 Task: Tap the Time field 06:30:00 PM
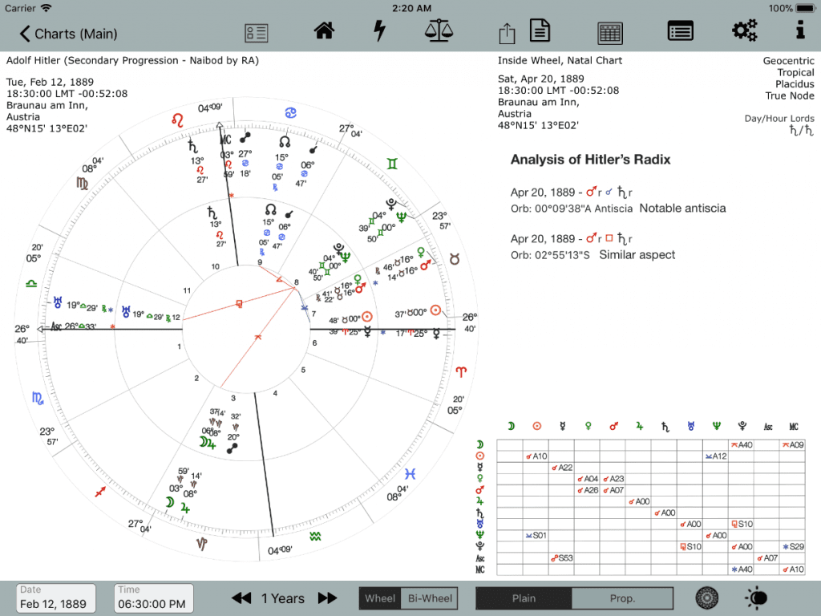(153, 598)
